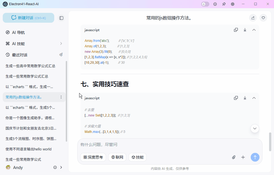Open 技能 skills selector
Image resolution: width=274 pixels, height=175 pixels.
coord(138,157)
